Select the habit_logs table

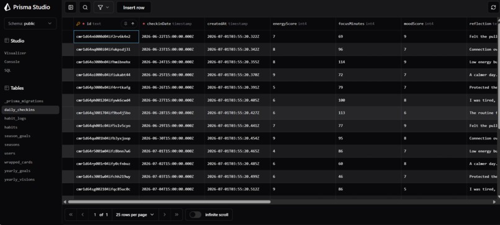click(15, 118)
